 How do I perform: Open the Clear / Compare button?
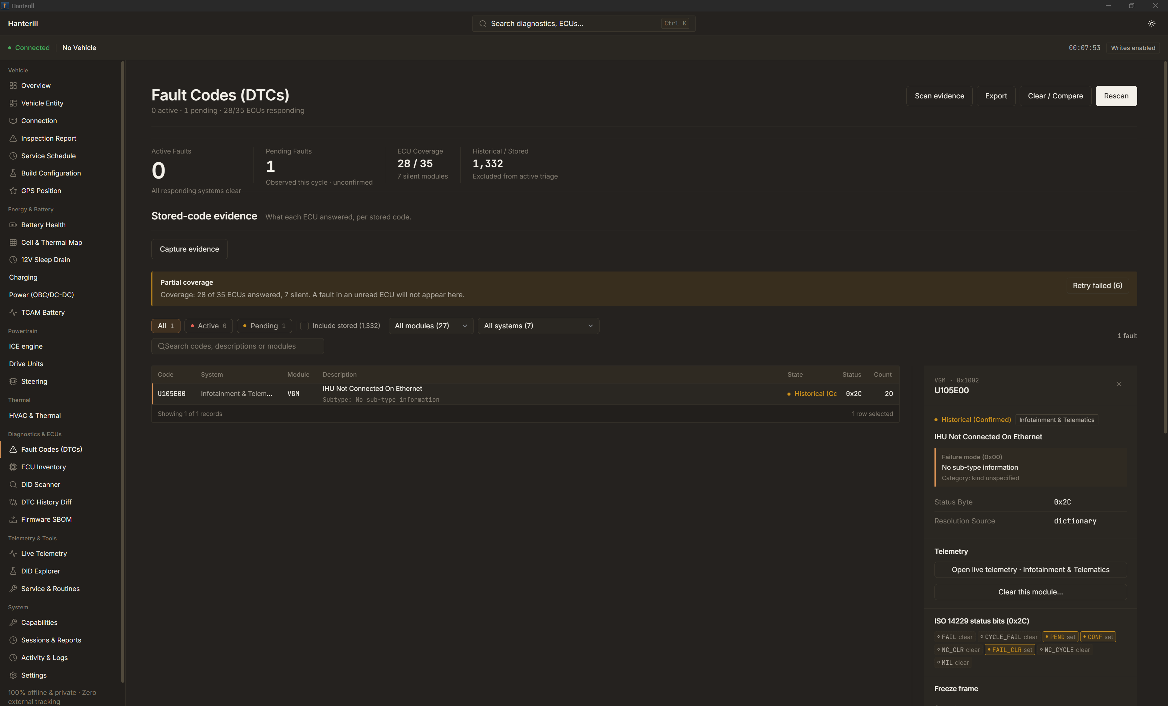[1055, 96]
